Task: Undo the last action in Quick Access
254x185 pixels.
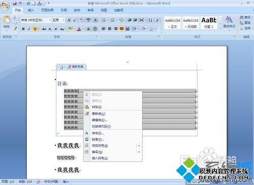Action: pos(20,3)
